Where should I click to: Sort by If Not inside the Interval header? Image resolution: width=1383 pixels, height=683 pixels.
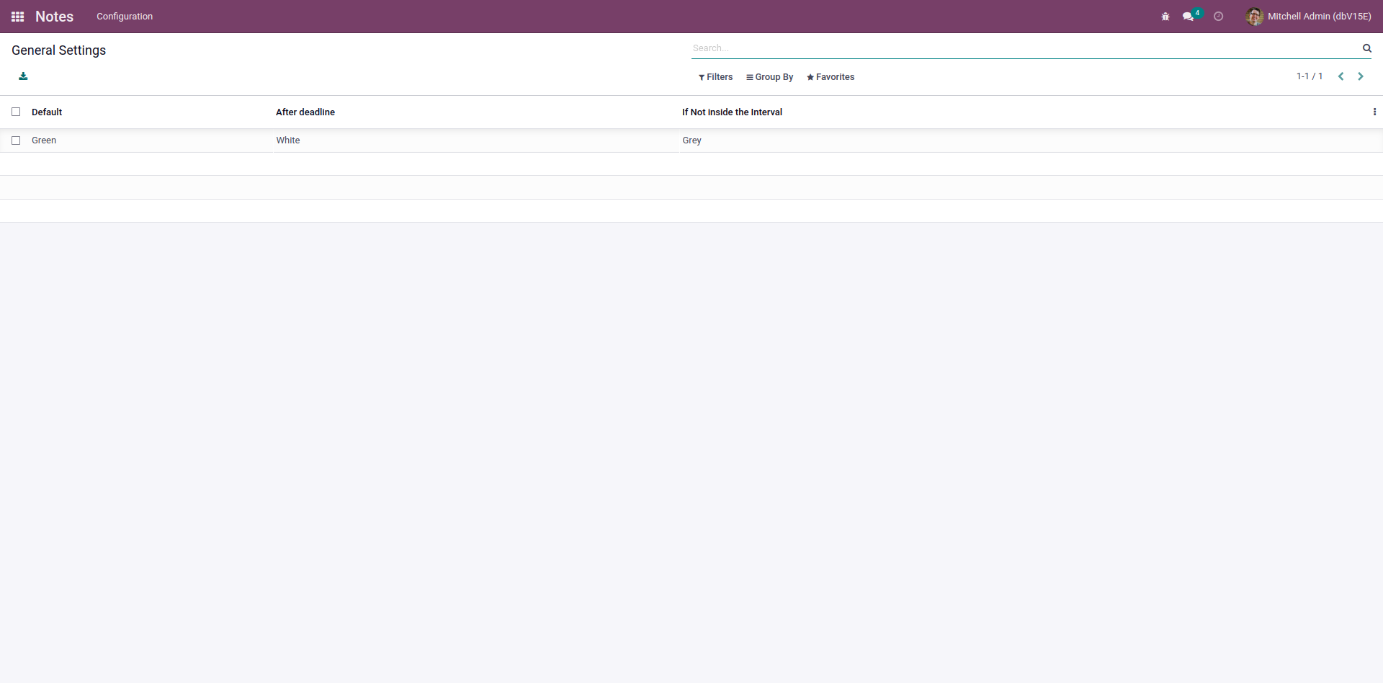click(x=732, y=112)
